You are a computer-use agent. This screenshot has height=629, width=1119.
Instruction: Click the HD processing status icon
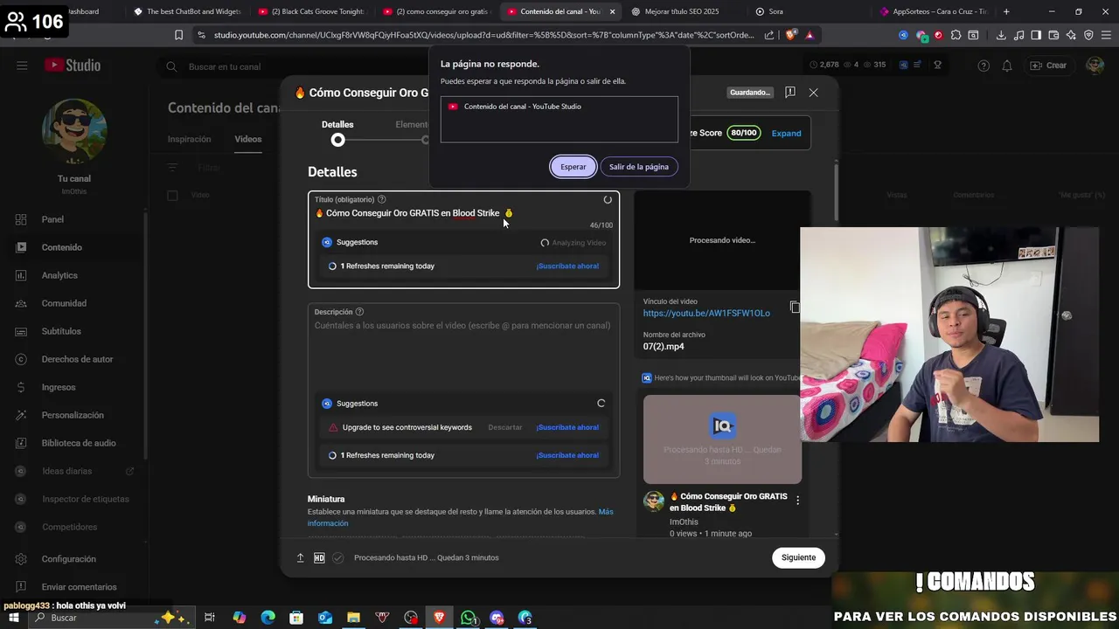pyautogui.click(x=319, y=557)
